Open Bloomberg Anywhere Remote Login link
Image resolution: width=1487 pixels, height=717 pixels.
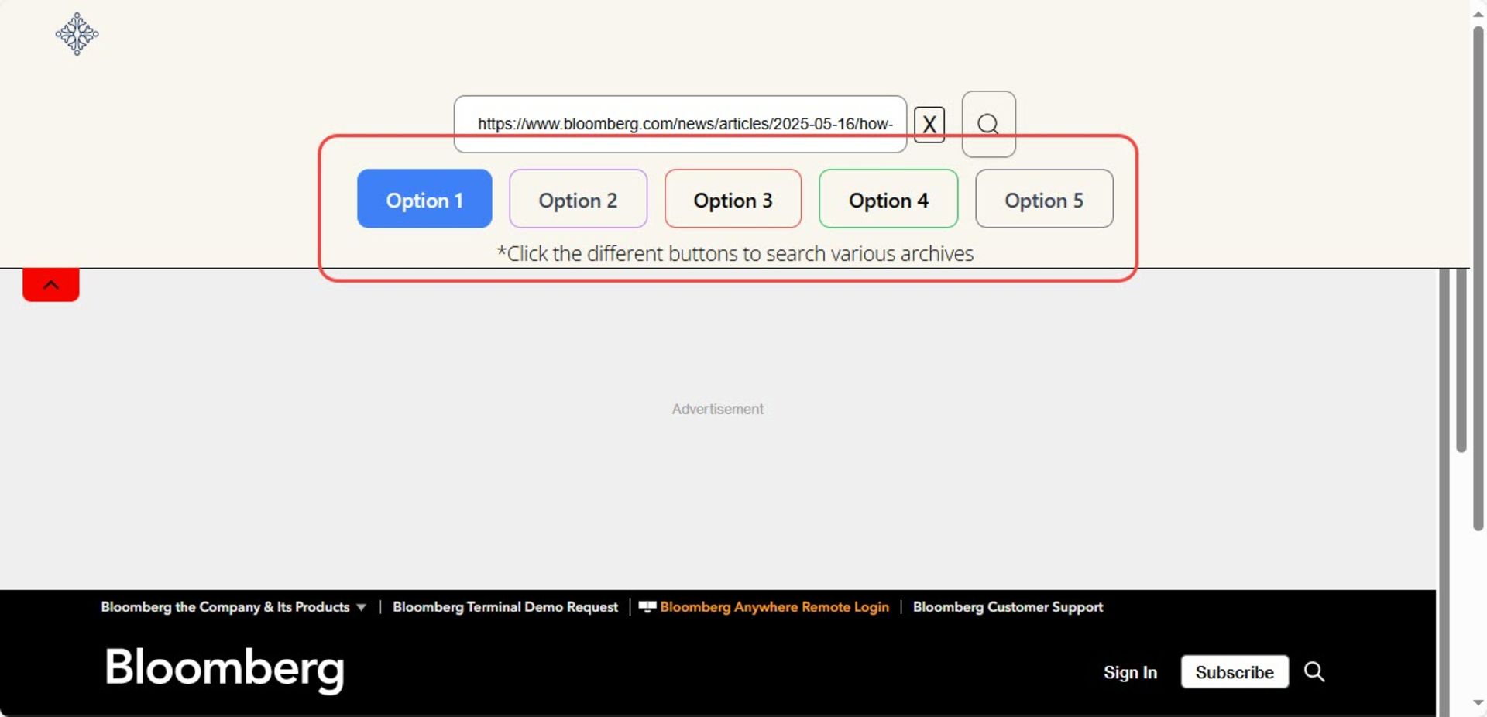774,607
